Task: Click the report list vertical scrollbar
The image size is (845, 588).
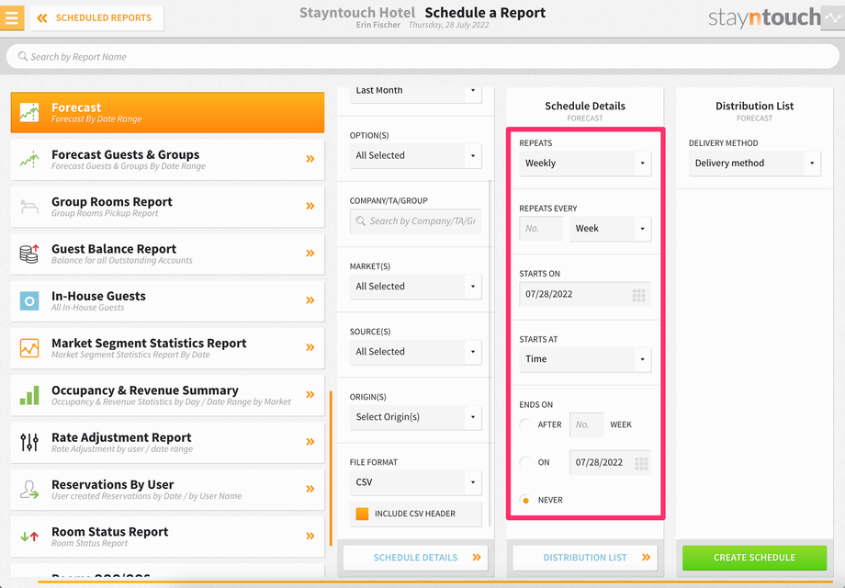Action: (331, 469)
